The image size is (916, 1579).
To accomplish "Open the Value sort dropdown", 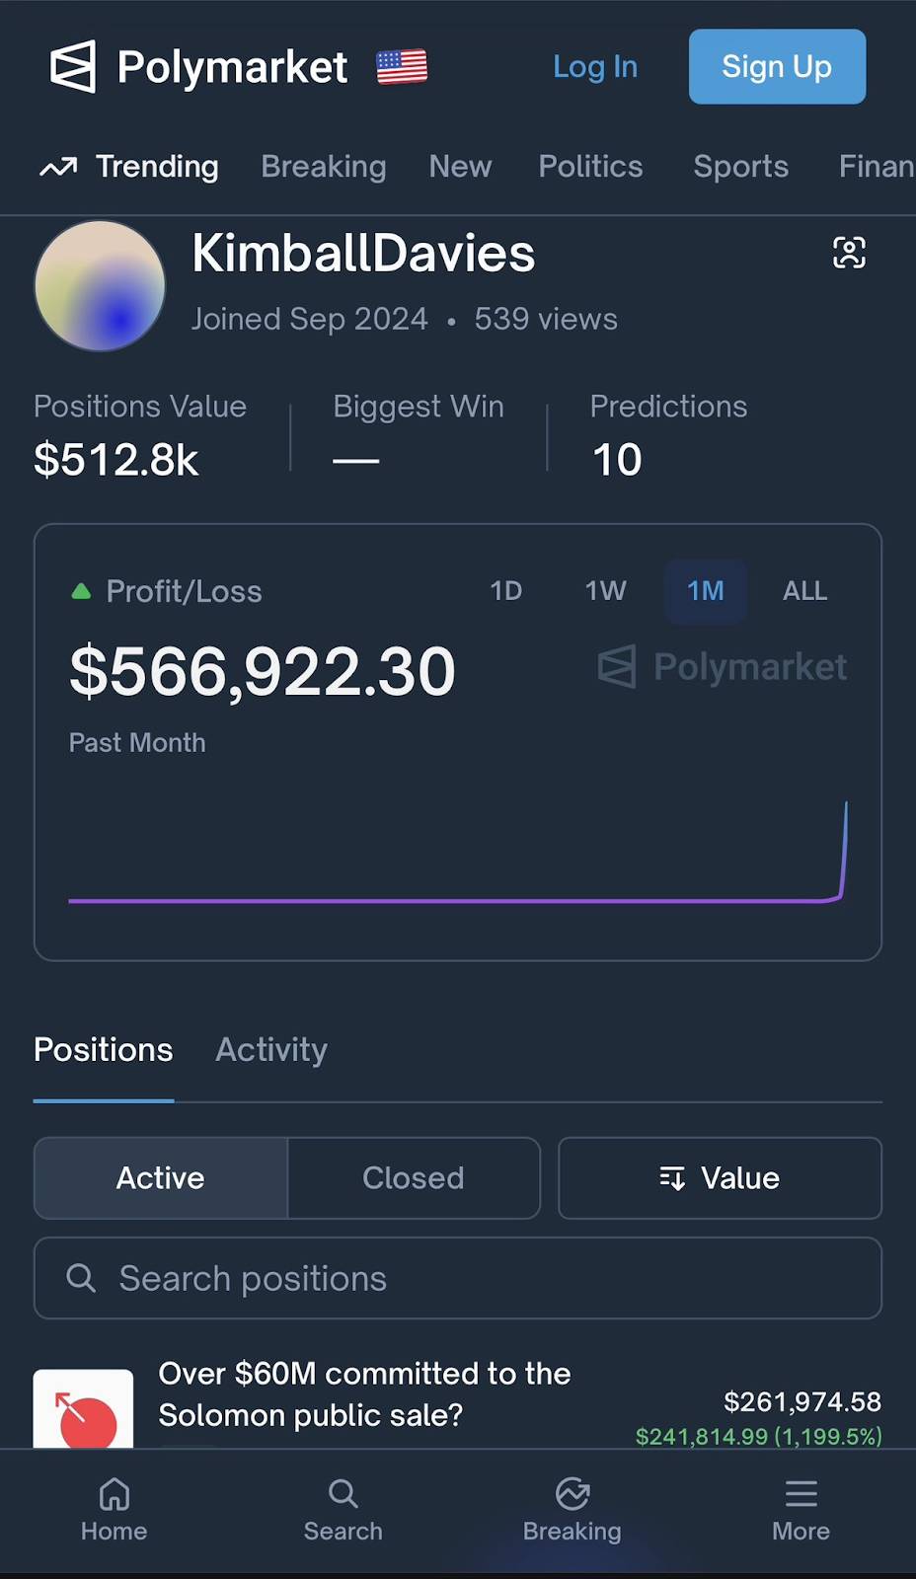I will (x=720, y=1178).
